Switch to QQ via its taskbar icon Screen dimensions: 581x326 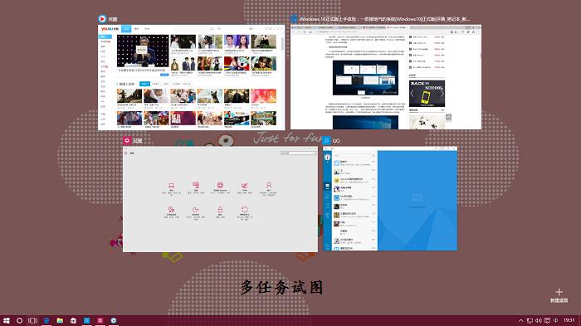pyautogui.click(x=86, y=320)
